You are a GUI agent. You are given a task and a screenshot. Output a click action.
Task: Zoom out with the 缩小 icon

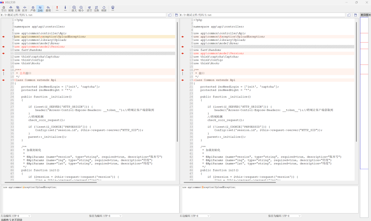point(81,8)
